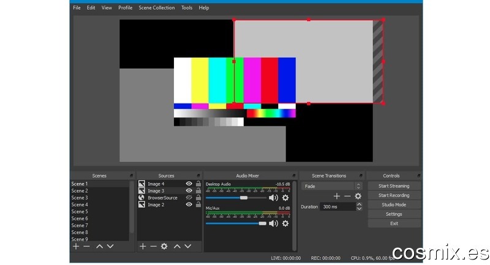Select the Image 3 source row
This screenshot has height=265, width=490.
(170, 191)
